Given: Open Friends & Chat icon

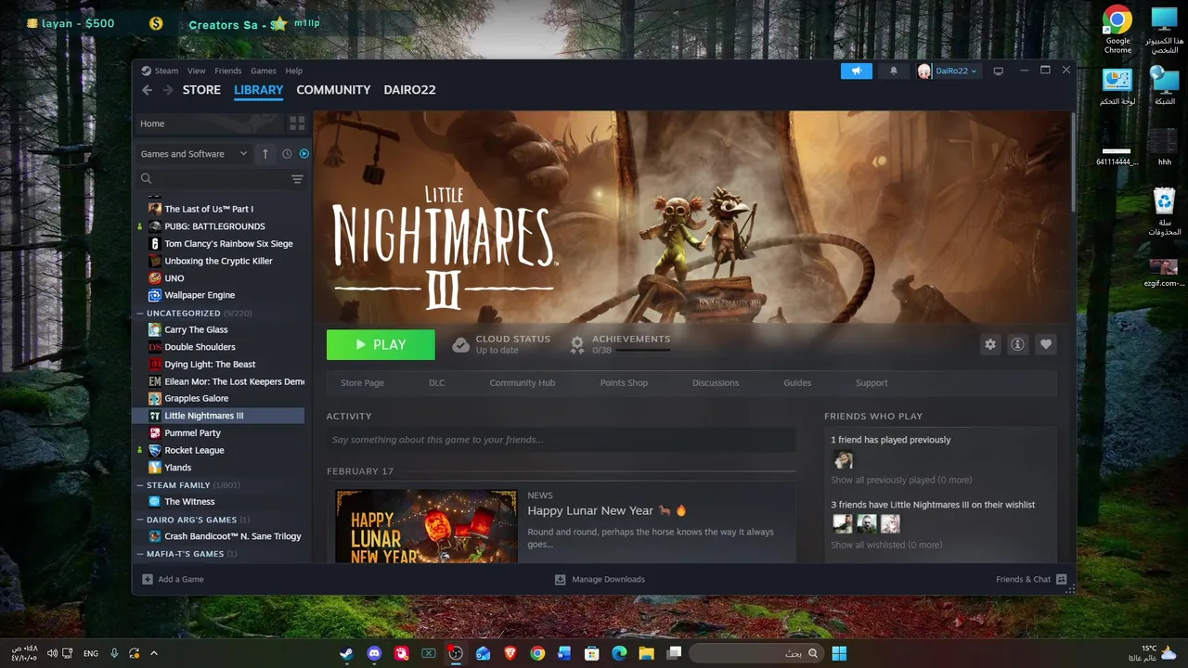Looking at the screenshot, I should [1061, 579].
